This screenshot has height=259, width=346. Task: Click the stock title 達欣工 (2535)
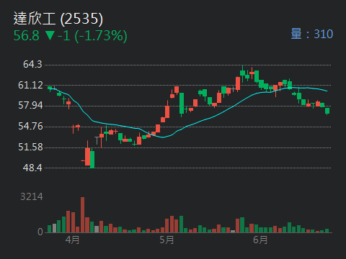58,19
